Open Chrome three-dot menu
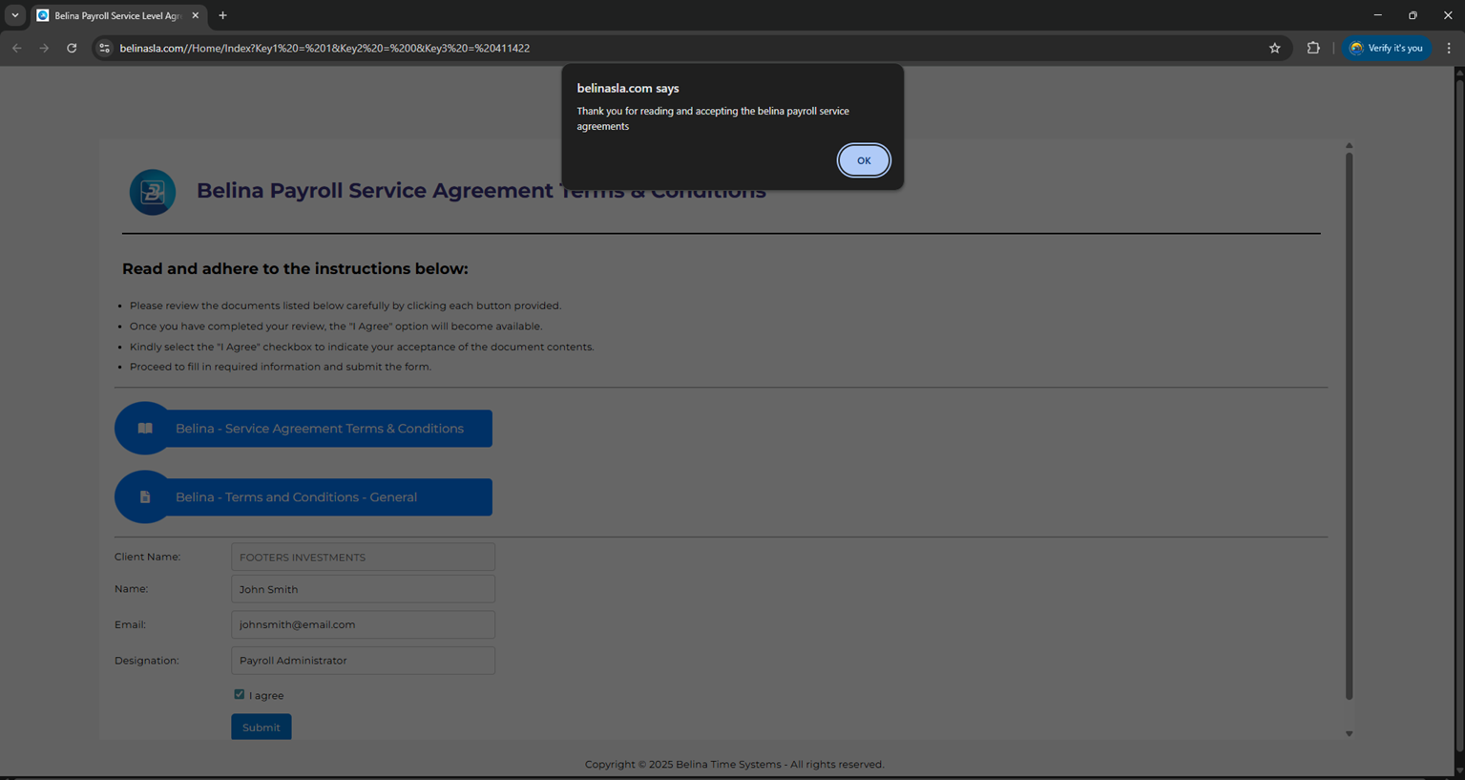The image size is (1465, 780). tap(1449, 48)
